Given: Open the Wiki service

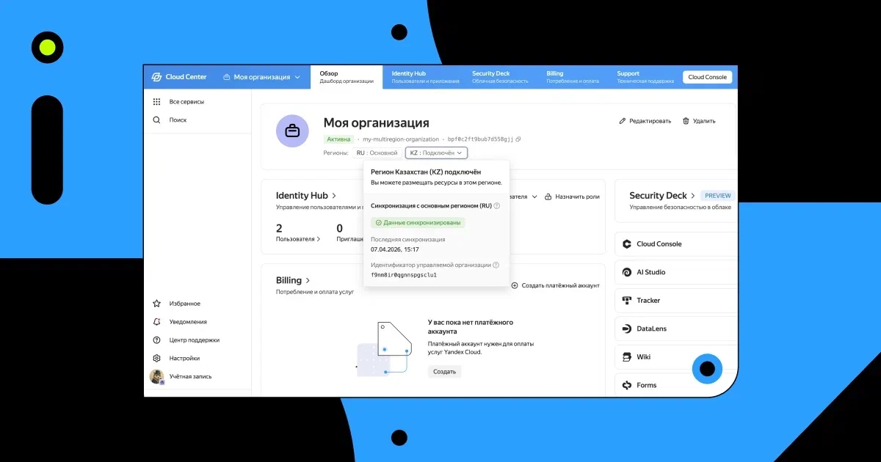Looking at the screenshot, I should (642, 357).
